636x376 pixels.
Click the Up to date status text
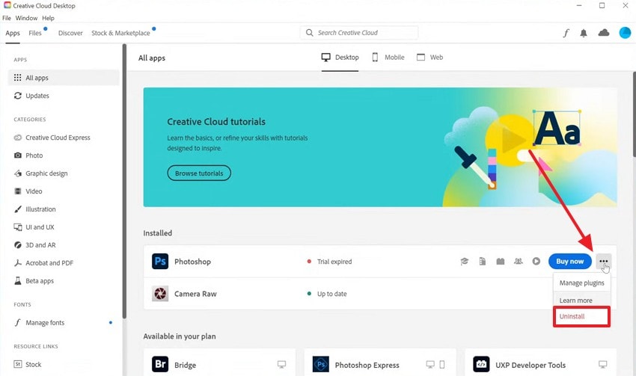(331, 294)
